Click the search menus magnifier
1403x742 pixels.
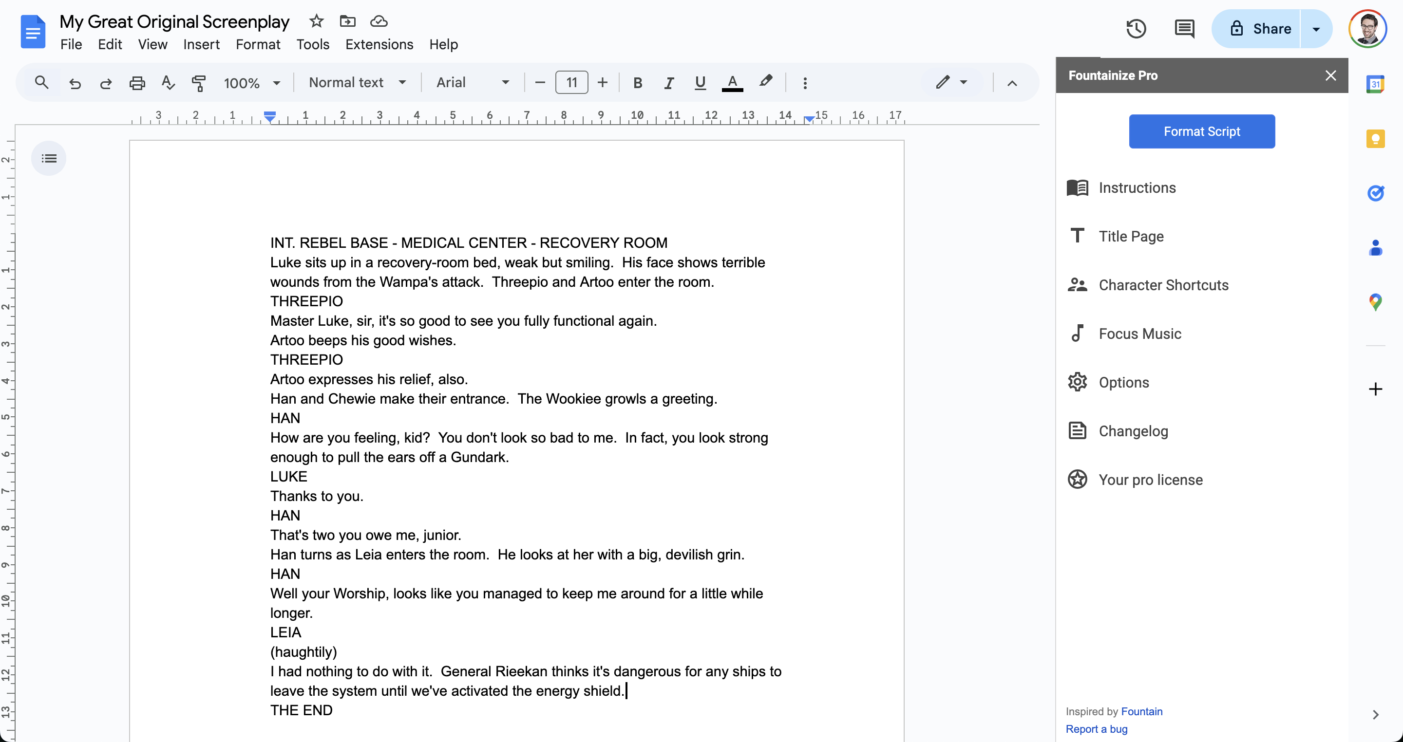tap(41, 83)
